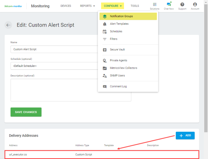This screenshot has height=159, width=208.
Task: Click the Alert Templates bell icon
Action: pyautogui.click(x=105, y=24)
